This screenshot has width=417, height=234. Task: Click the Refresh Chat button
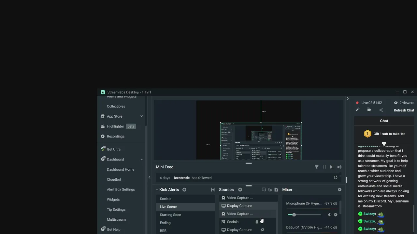point(404,110)
